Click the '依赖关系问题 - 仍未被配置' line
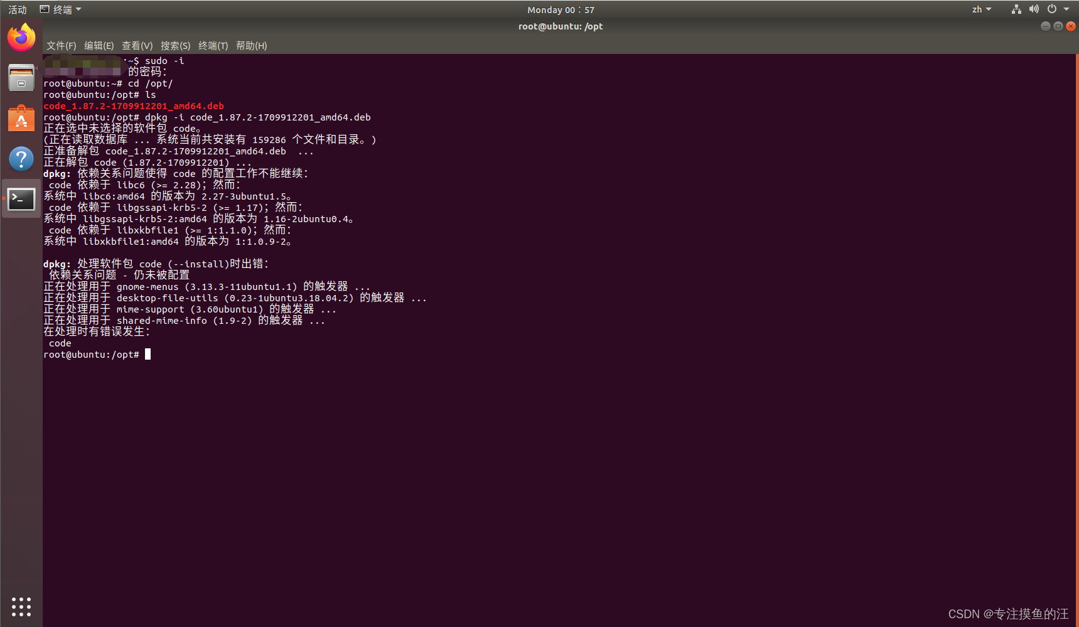1079x627 pixels. coord(119,276)
